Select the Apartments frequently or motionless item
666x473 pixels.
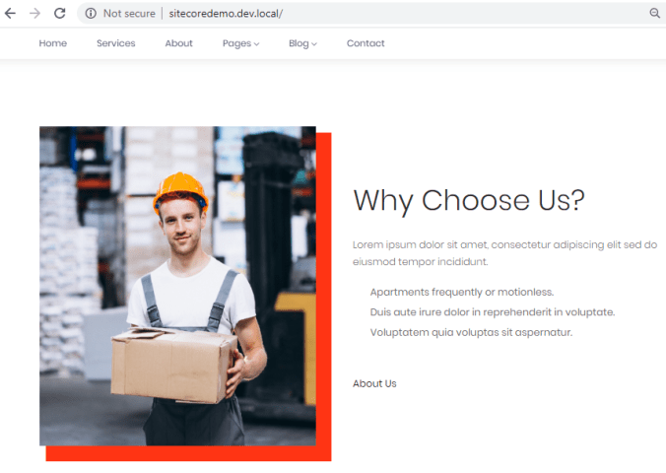click(x=462, y=292)
